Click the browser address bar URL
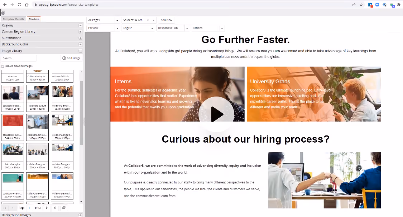The width and height of the screenshot is (403, 217). point(69,5)
